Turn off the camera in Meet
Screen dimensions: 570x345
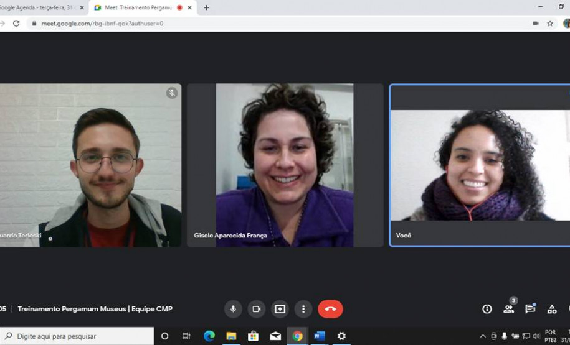tap(256, 309)
